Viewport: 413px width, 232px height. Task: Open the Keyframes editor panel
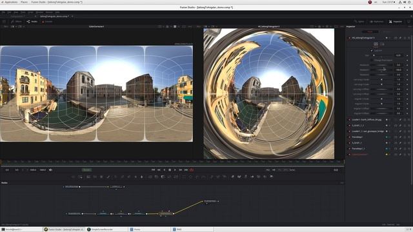coord(377,21)
